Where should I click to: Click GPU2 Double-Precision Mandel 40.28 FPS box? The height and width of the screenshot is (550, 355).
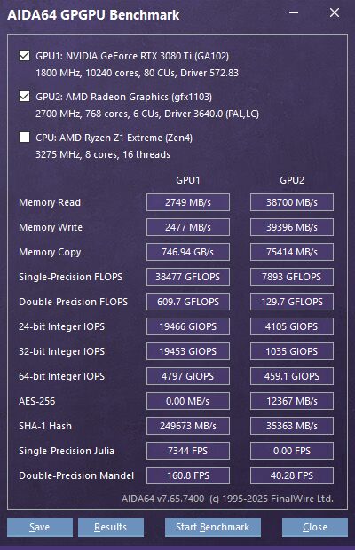click(x=292, y=475)
